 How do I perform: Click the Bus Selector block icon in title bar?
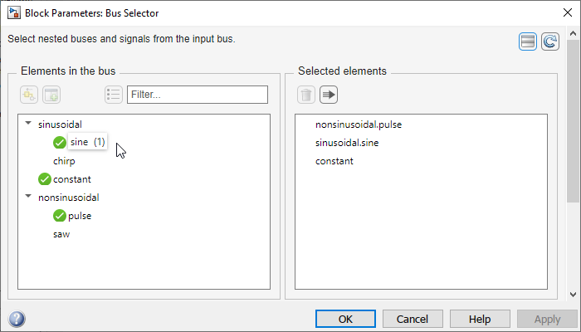tap(14, 12)
